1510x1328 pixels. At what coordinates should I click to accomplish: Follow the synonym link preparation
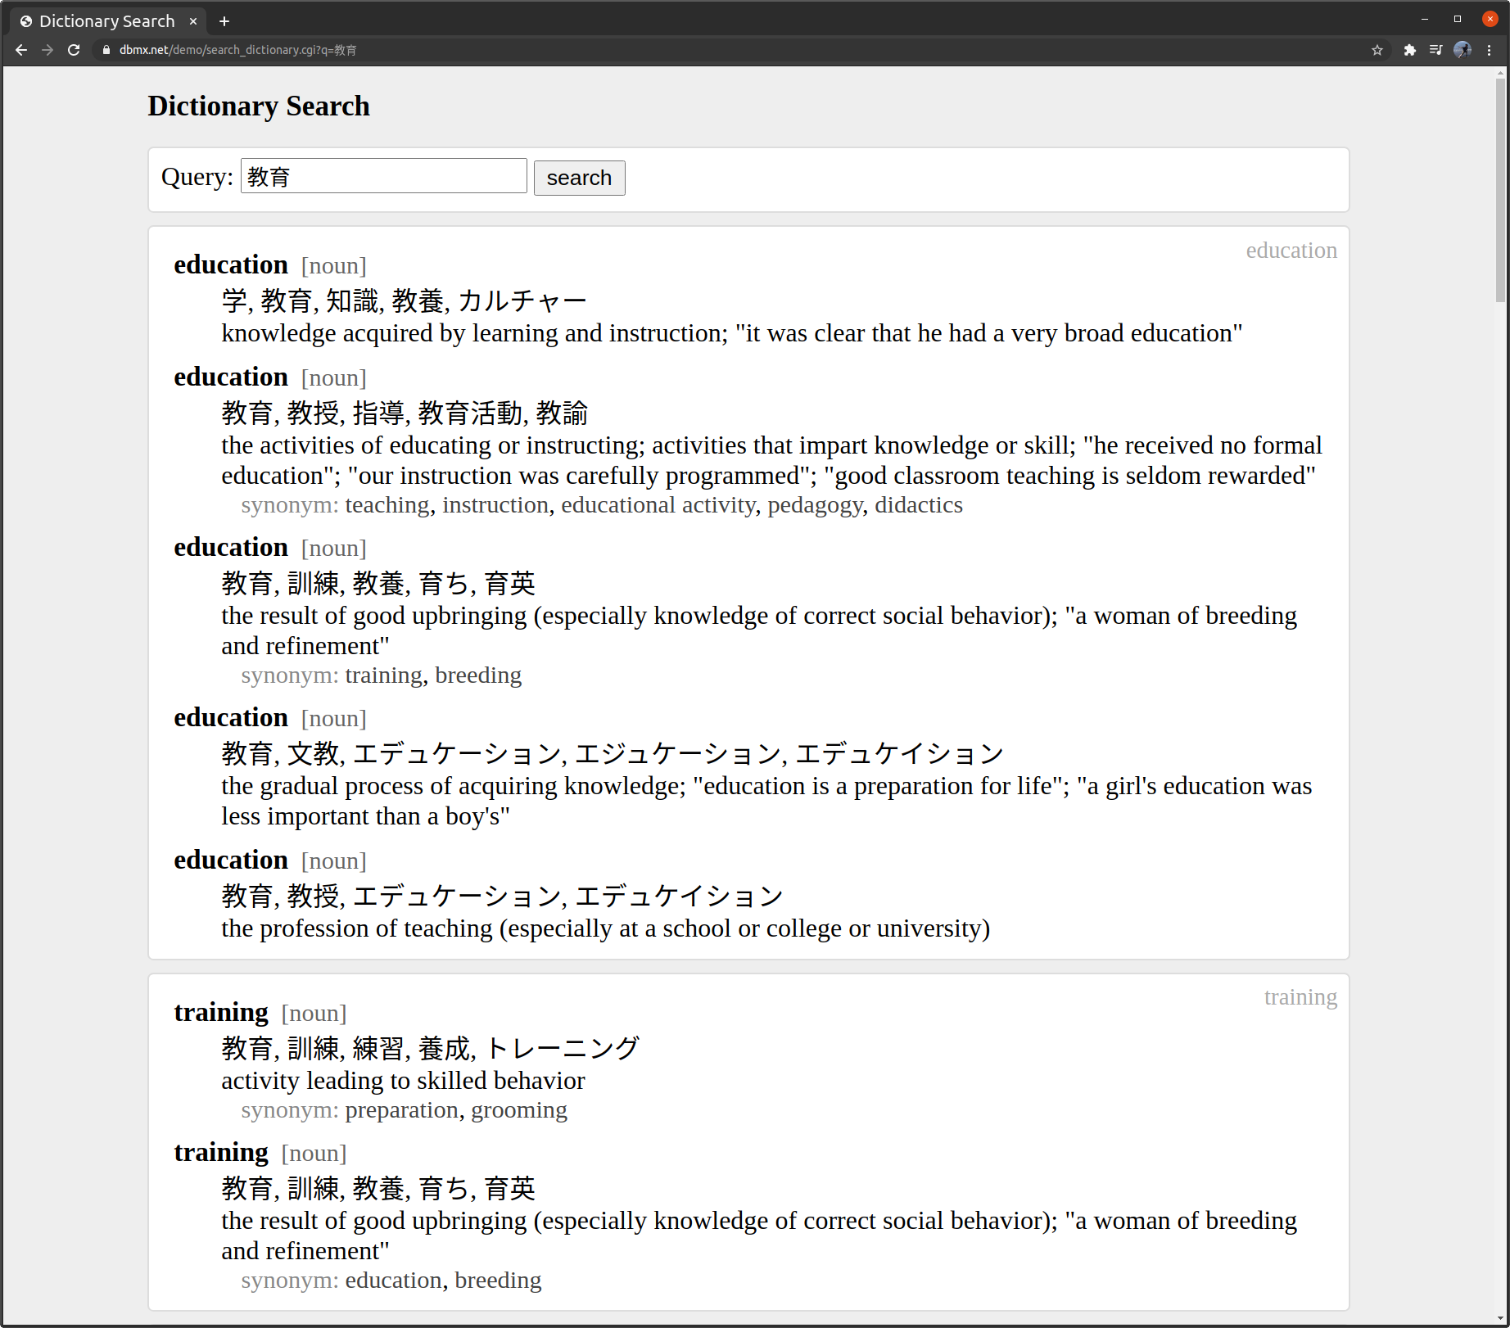pos(401,1110)
